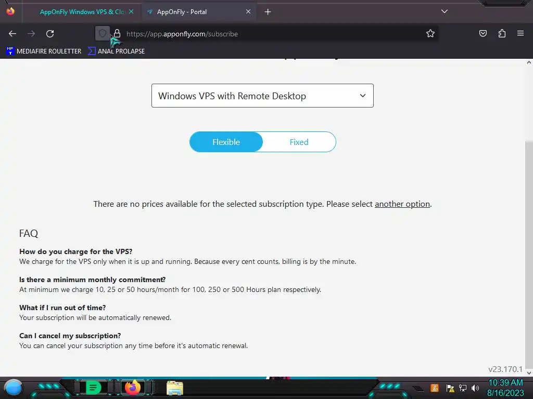The image size is (533, 399).
Task: Click the scrollbar up arrow
Action: [x=529, y=62]
